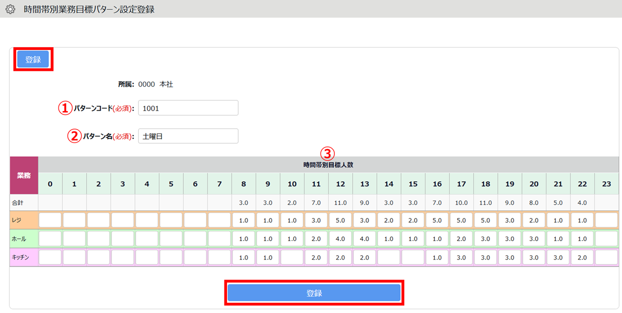Click レジ cell for hour 12

[x=340, y=220]
